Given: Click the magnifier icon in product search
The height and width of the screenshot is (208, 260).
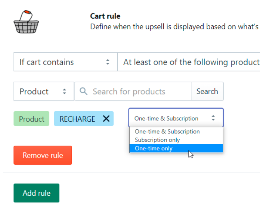Looking at the screenshot, I should (84, 91).
